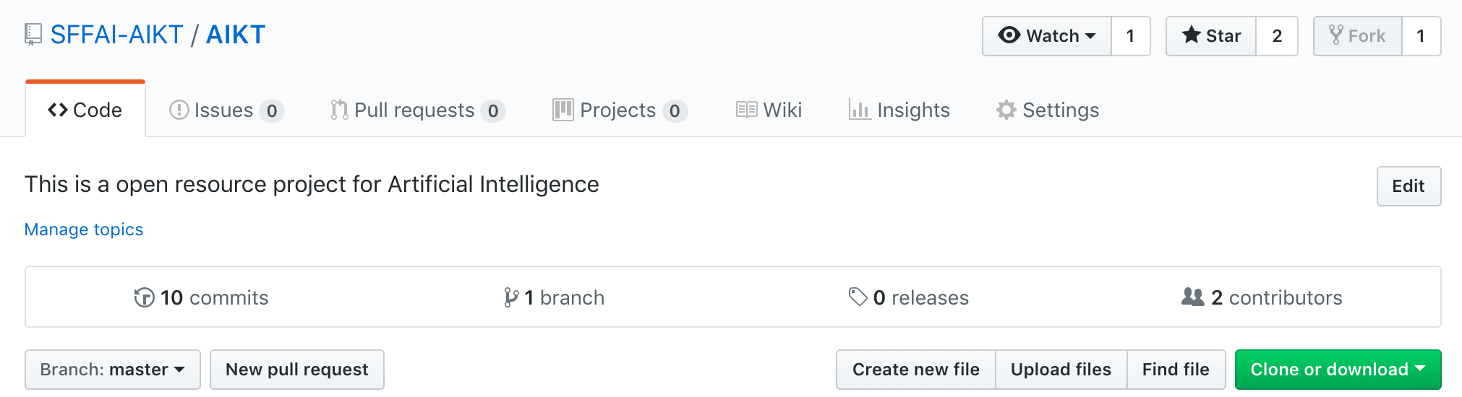The width and height of the screenshot is (1462, 397).
Task: Click the branch fork icon beside 1 branch
Action: (x=511, y=297)
